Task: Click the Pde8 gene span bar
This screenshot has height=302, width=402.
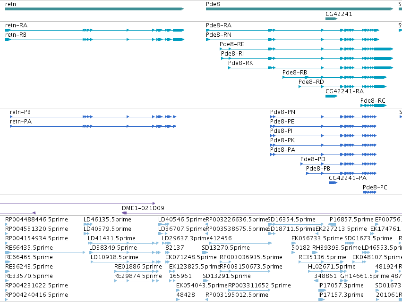Action: pos(299,9)
